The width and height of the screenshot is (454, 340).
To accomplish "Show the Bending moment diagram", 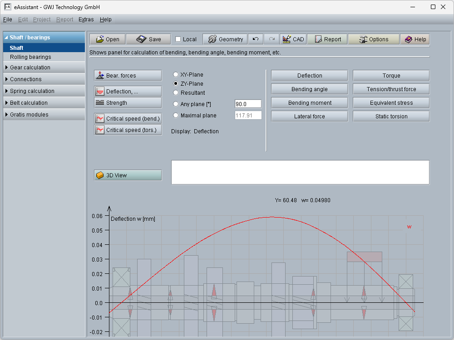I will tap(310, 103).
